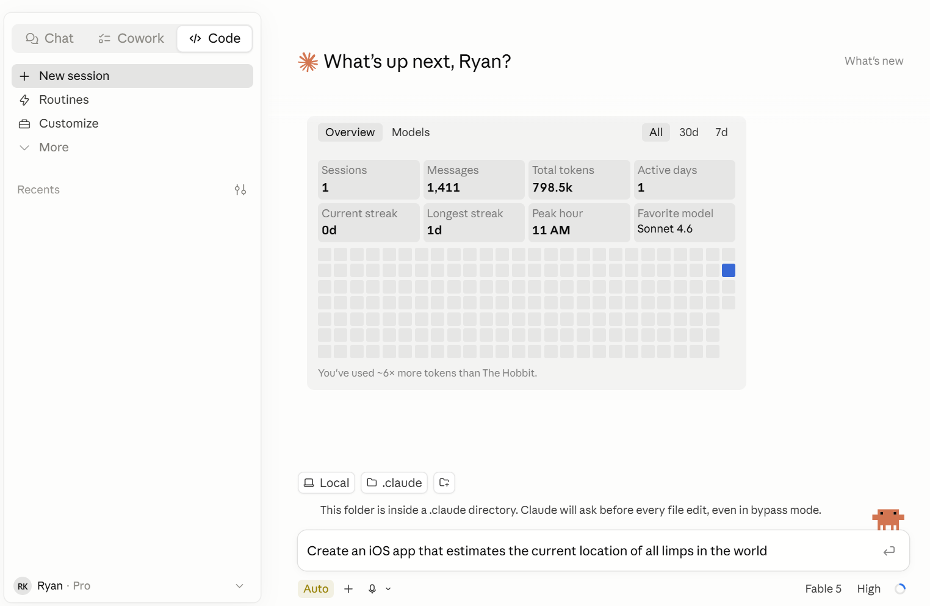930x606 pixels.
Task: Click the blue active day square
Action: pyautogui.click(x=729, y=270)
